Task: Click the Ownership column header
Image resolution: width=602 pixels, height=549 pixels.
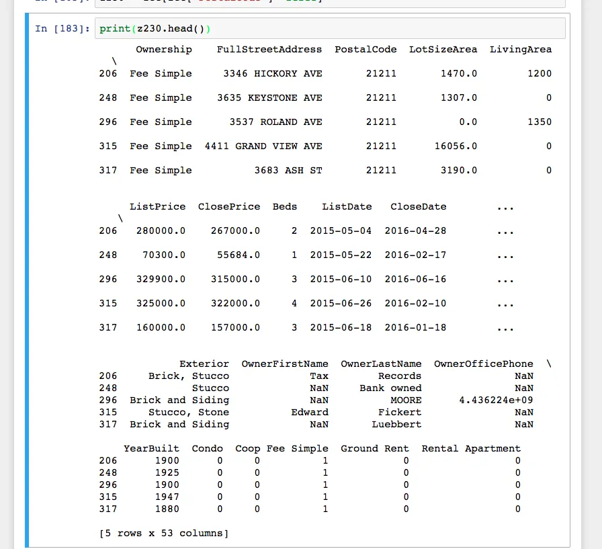Action: [x=164, y=49]
